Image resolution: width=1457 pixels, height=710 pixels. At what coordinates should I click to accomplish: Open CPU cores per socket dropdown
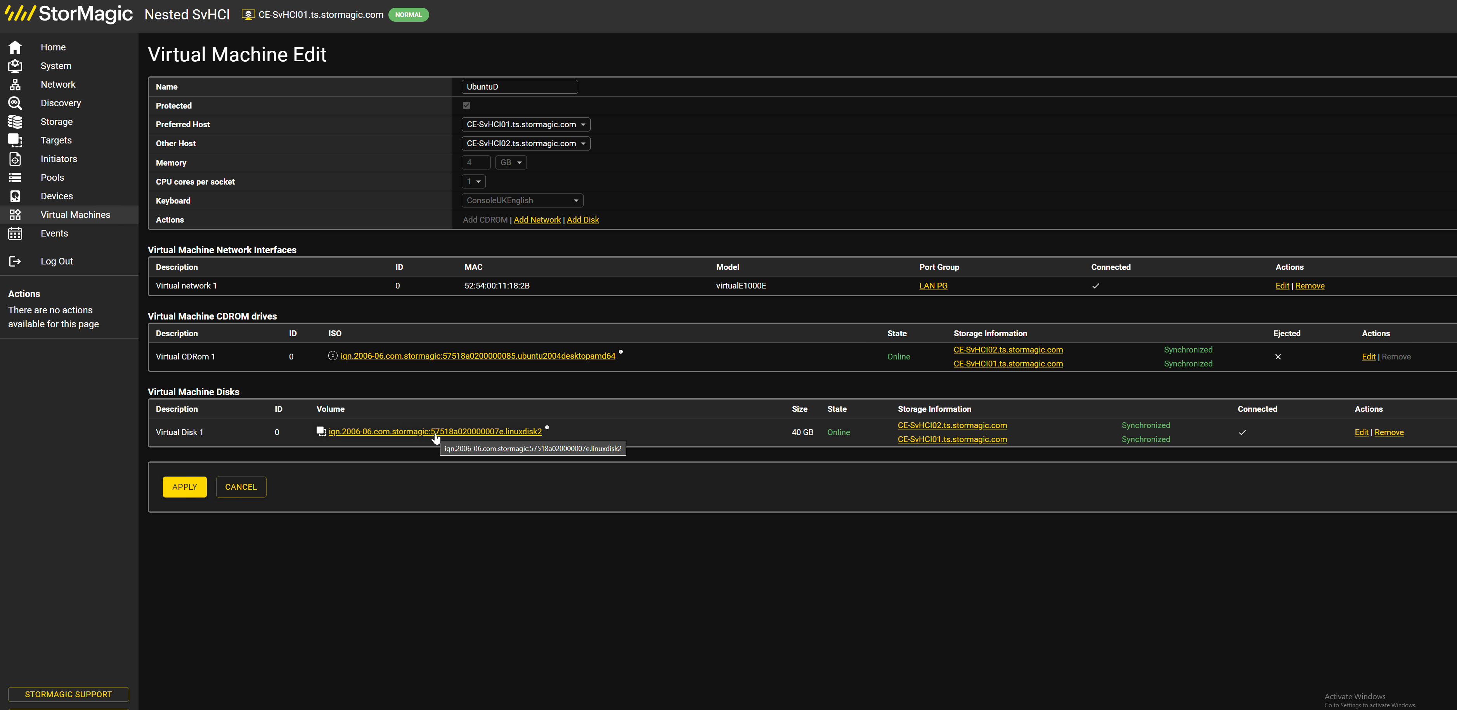coord(473,182)
